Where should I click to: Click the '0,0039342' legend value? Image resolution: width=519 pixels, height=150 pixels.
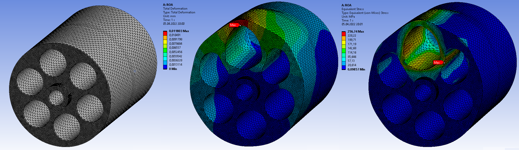click(x=176, y=56)
